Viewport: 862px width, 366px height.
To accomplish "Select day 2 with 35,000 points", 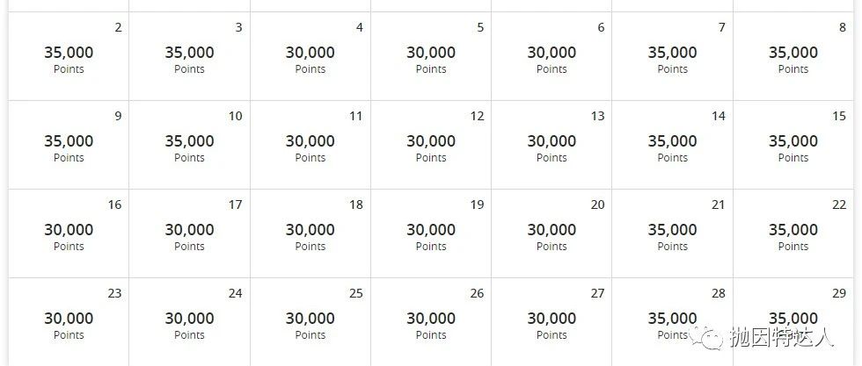I will 69,56.
